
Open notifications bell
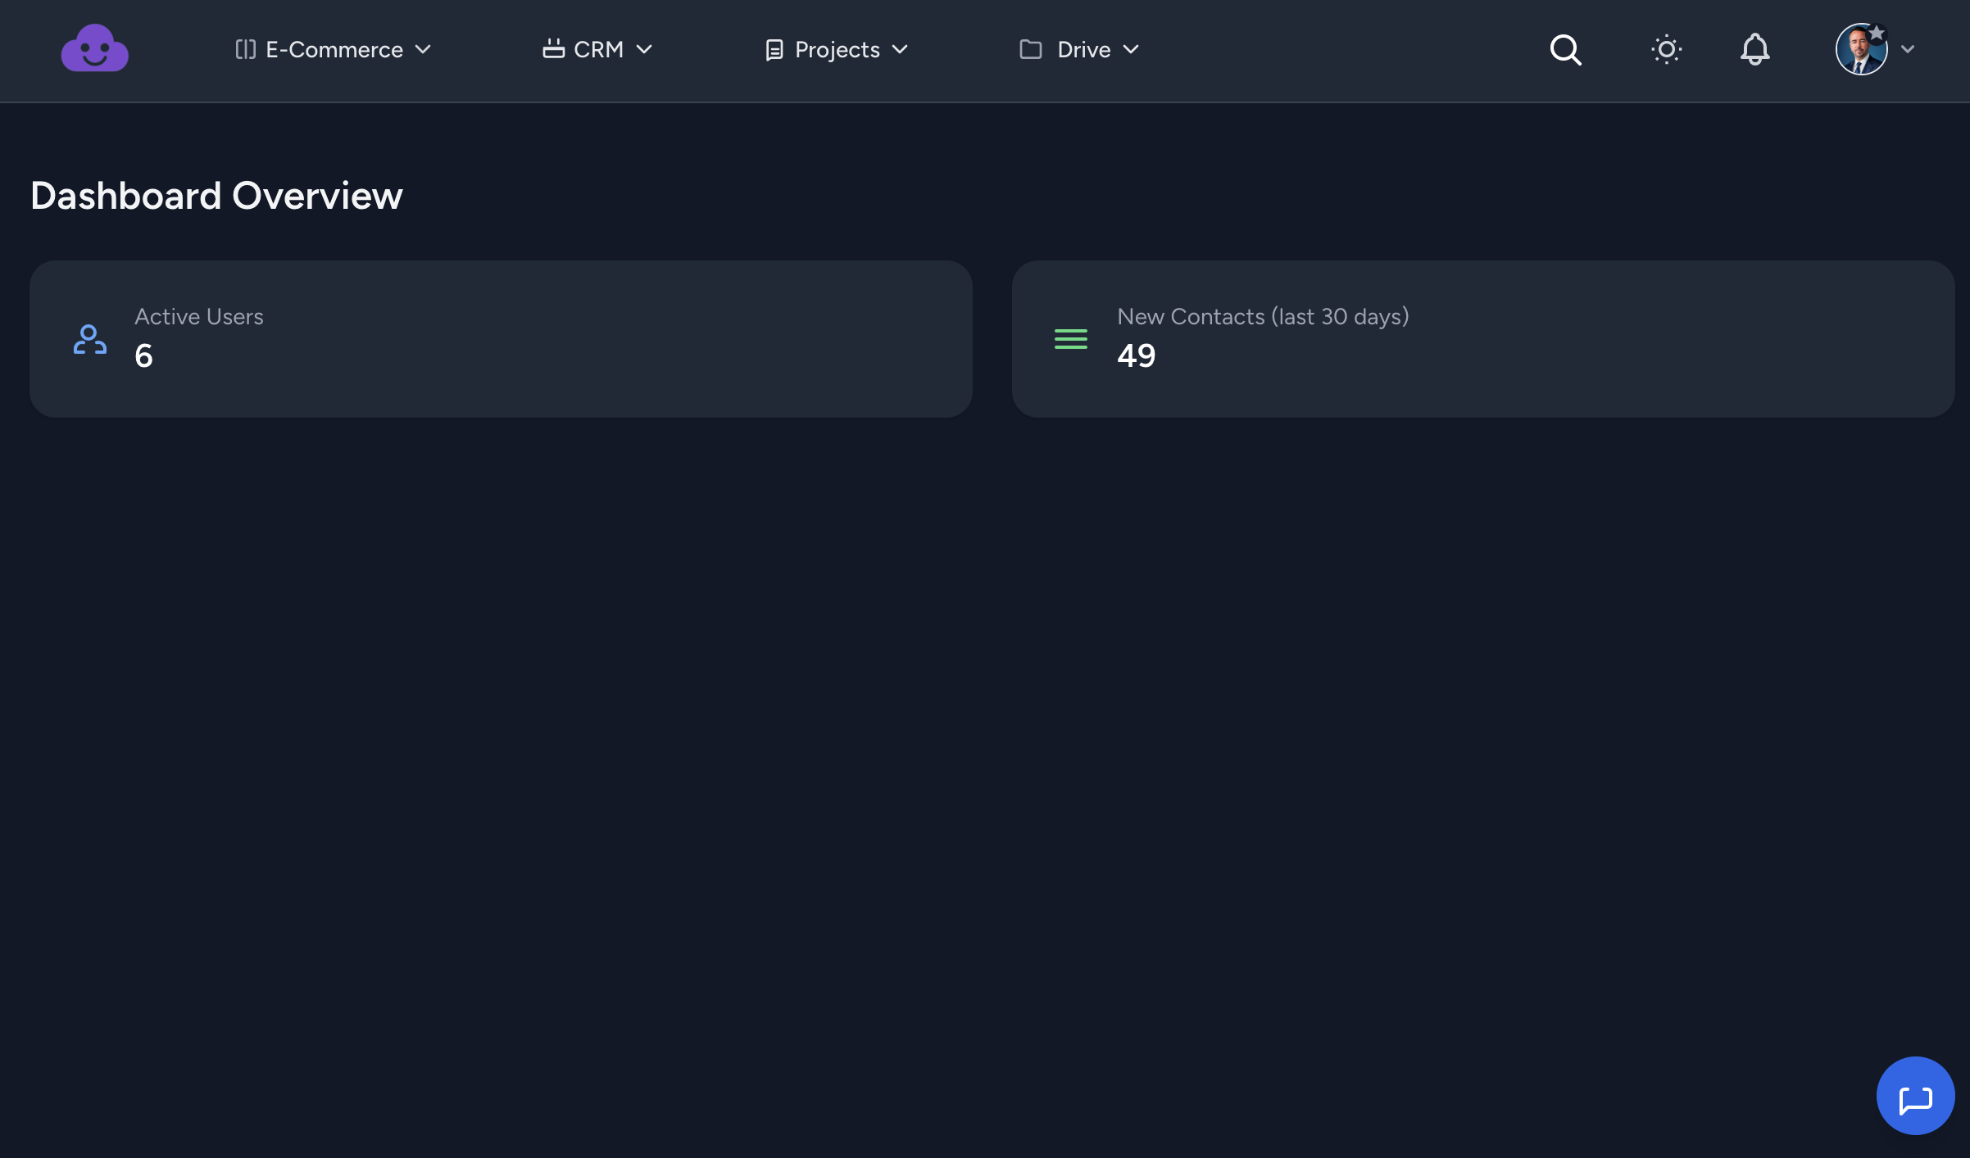tap(1754, 50)
